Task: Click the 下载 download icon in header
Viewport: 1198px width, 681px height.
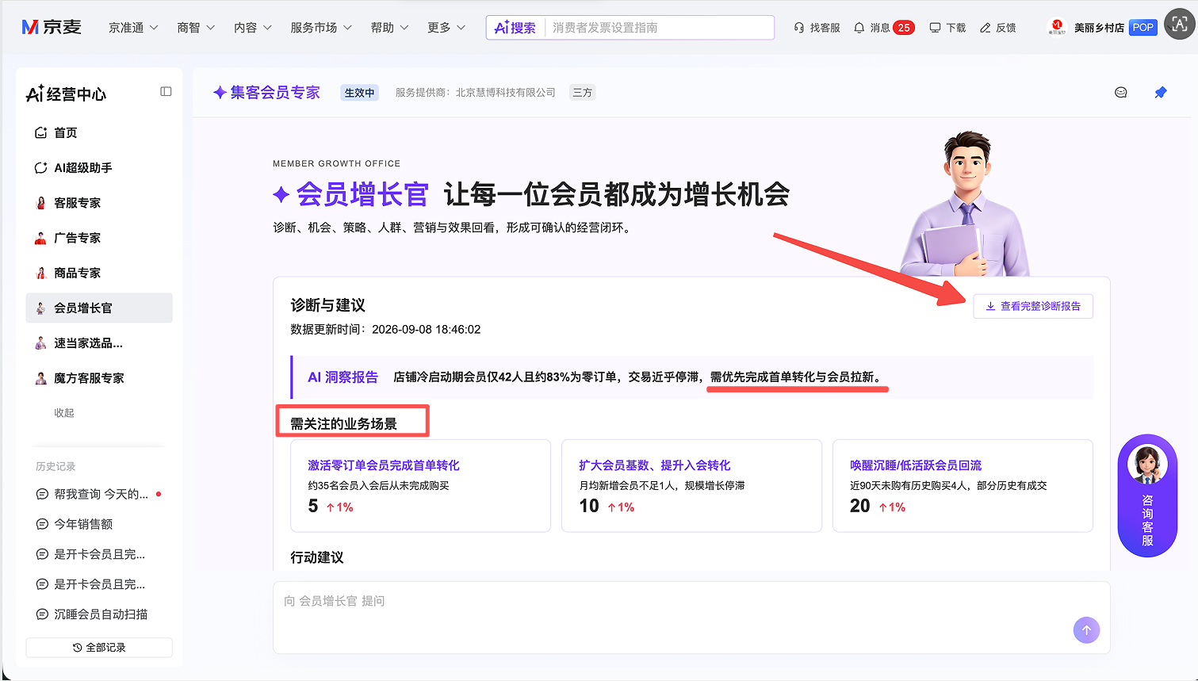Action: coord(936,28)
